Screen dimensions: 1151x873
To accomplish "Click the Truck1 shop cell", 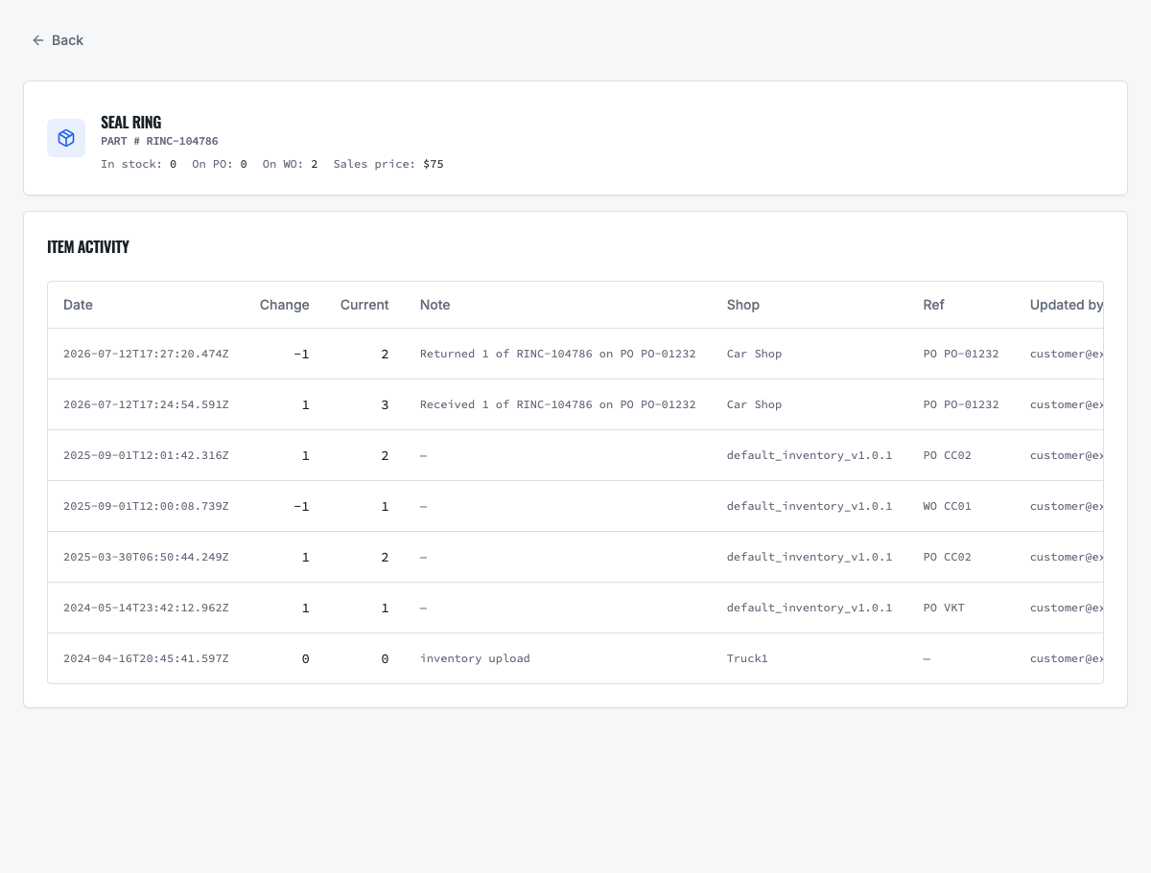I will point(748,658).
